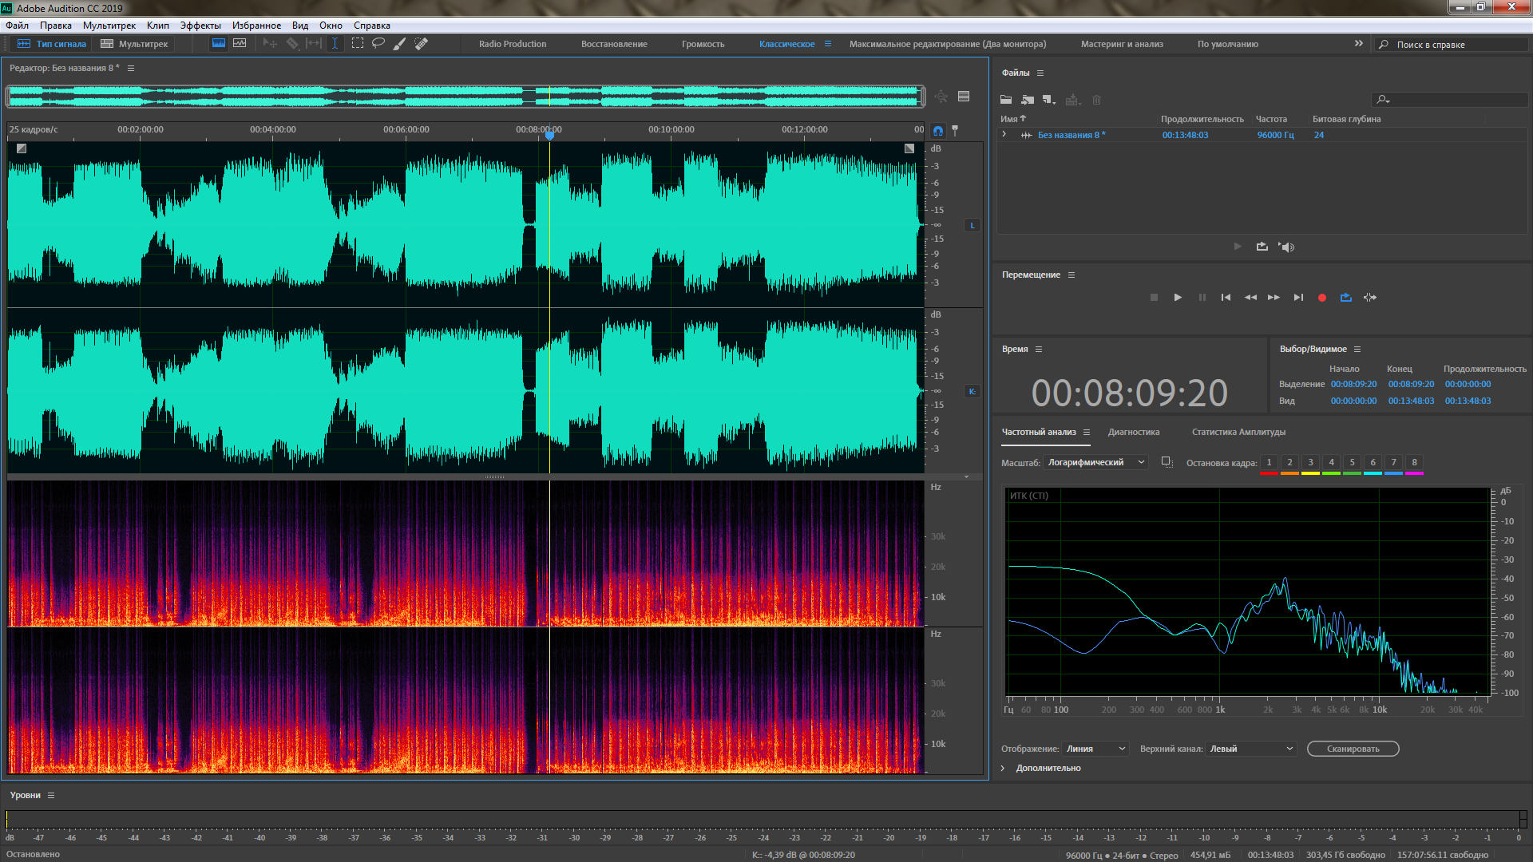
Task: Select hold frame 1 red swatch
Action: coord(1269,464)
